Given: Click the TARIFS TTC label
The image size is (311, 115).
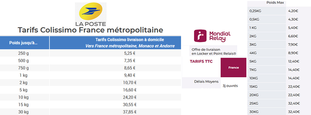Looking at the screenshot, I should click(201, 61).
